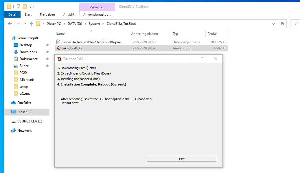The image size is (300, 173).
Task: Click the tuxboot application file icon
Action: point(58,48)
